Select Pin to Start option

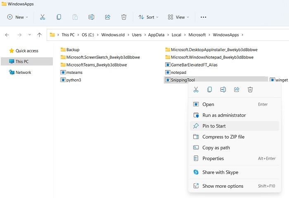(235, 126)
